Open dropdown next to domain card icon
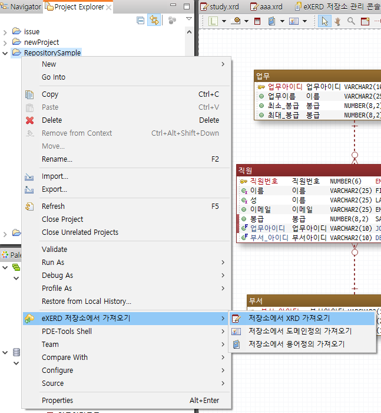 click(x=305, y=21)
